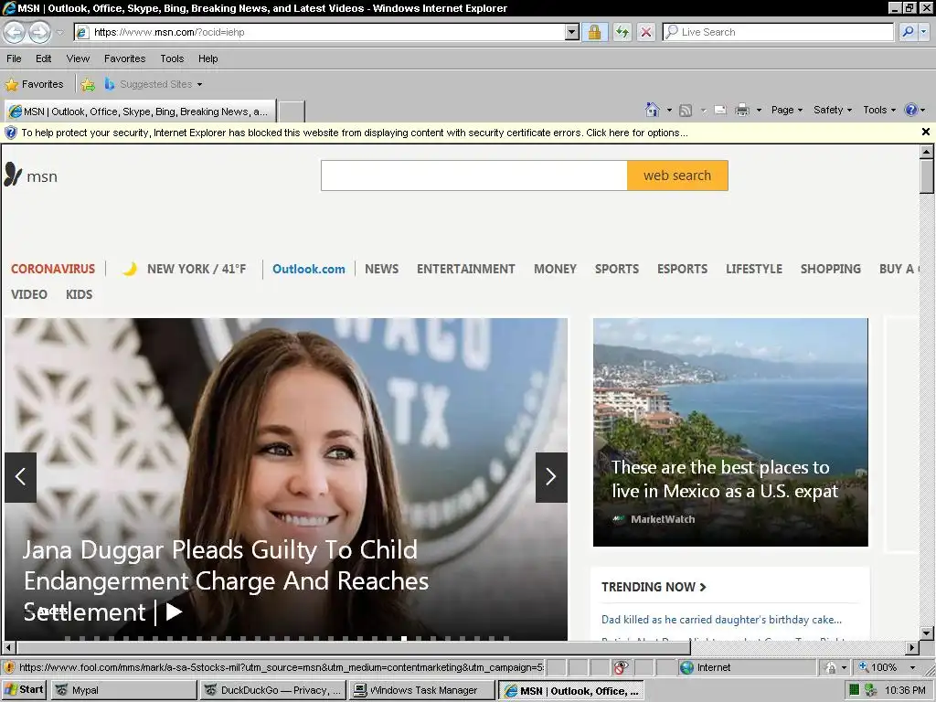Image resolution: width=936 pixels, height=702 pixels.
Task: Go back with the Back arrow button
Action: pyautogui.click(x=15, y=32)
